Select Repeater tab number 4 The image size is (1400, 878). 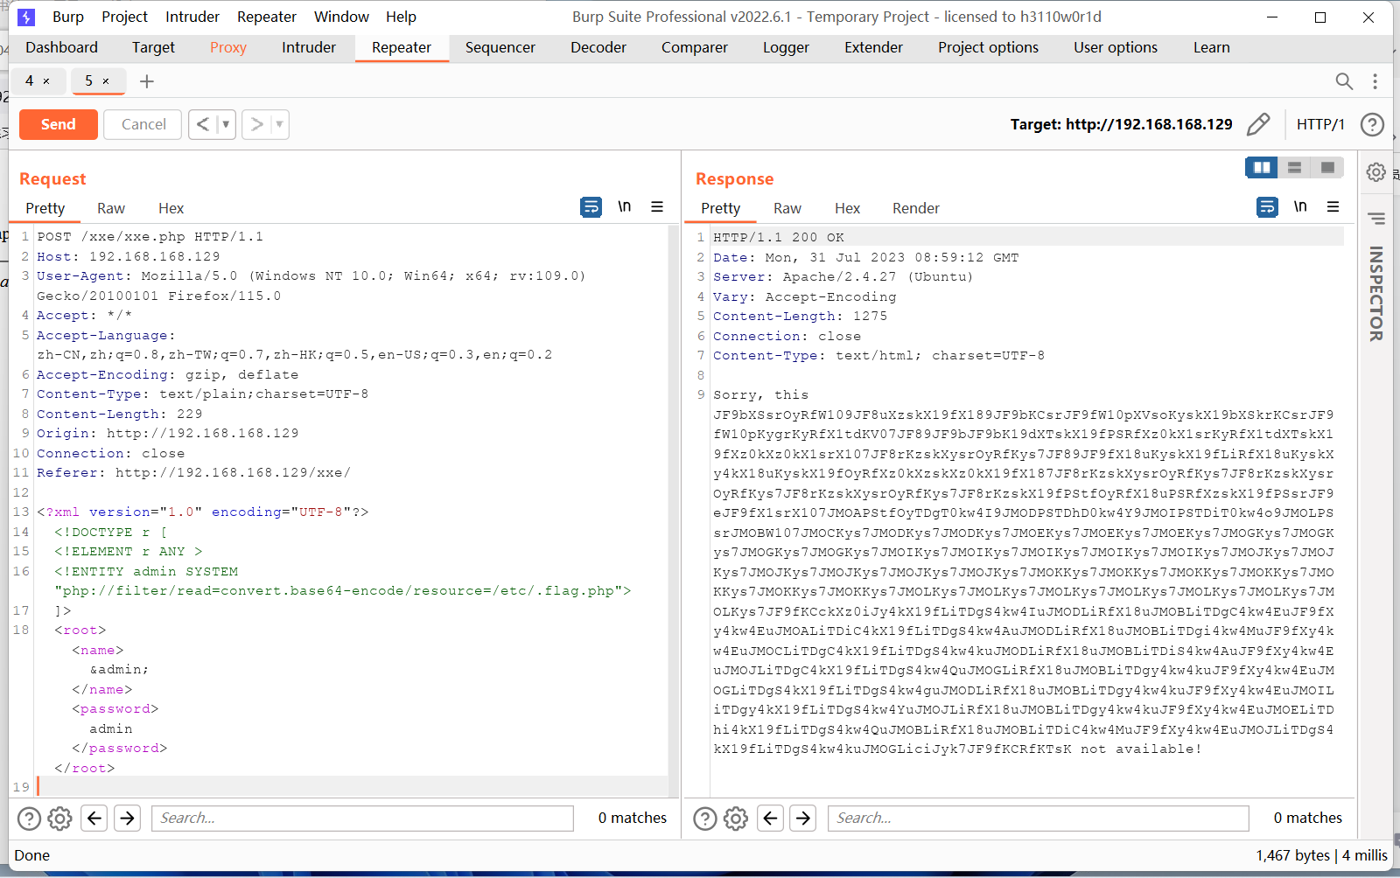29,80
